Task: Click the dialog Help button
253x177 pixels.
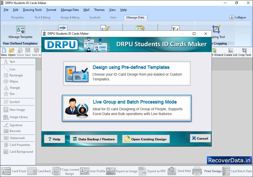Action: (x=55, y=139)
